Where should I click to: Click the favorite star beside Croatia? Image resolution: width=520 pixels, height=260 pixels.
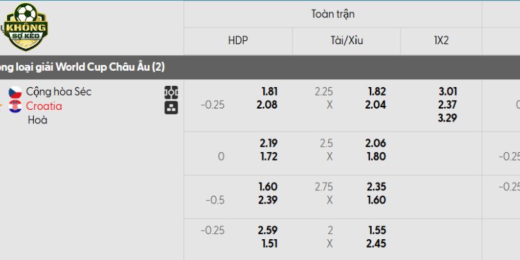click(x=2, y=106)
